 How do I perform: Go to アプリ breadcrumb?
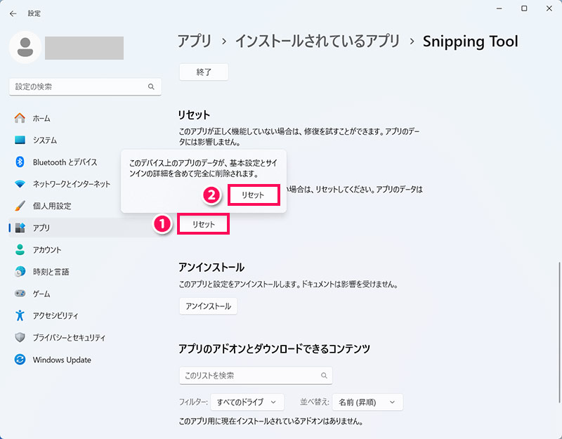point(195,41)
